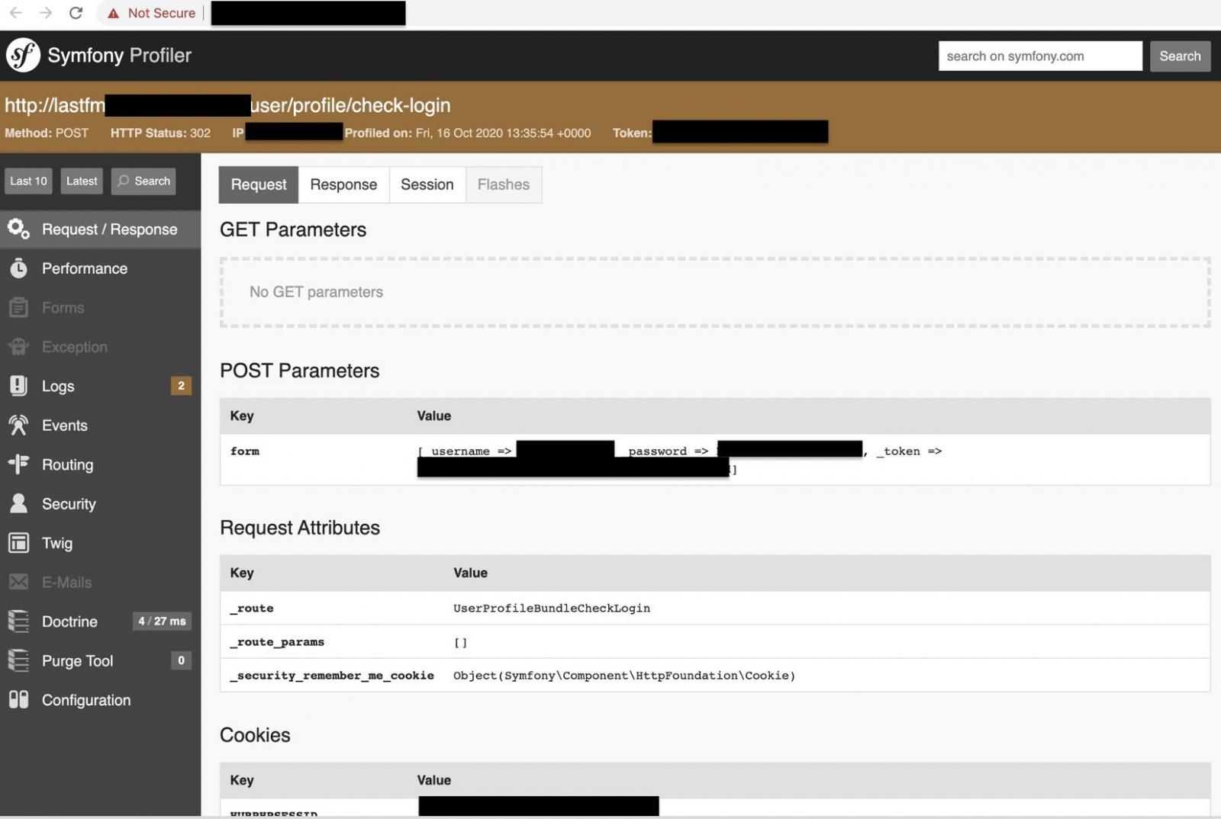The width and height of the screenshot is (1221, 819).
Task: Open the Twig panel
Action: click(x=56, y=543)
